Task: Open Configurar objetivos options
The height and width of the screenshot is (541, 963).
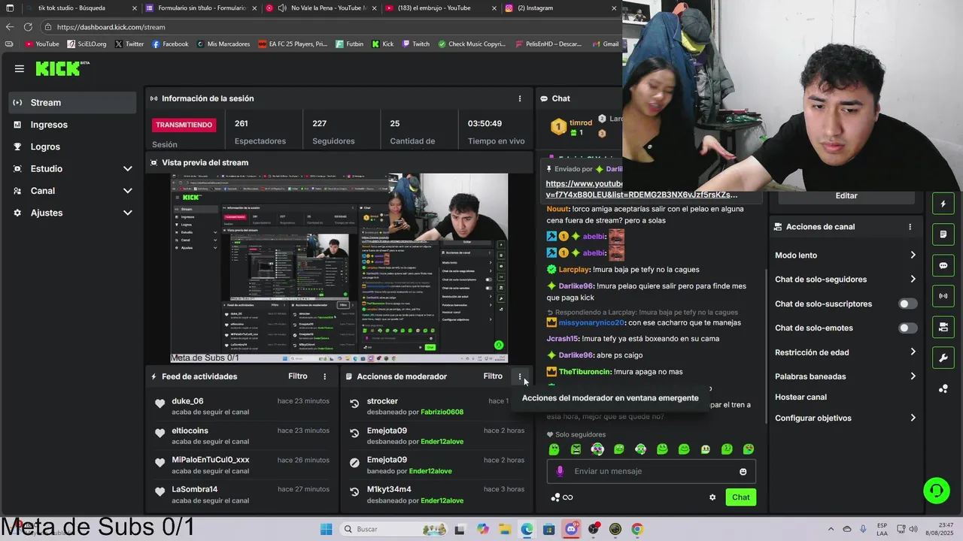Action: tap(846, 418)
